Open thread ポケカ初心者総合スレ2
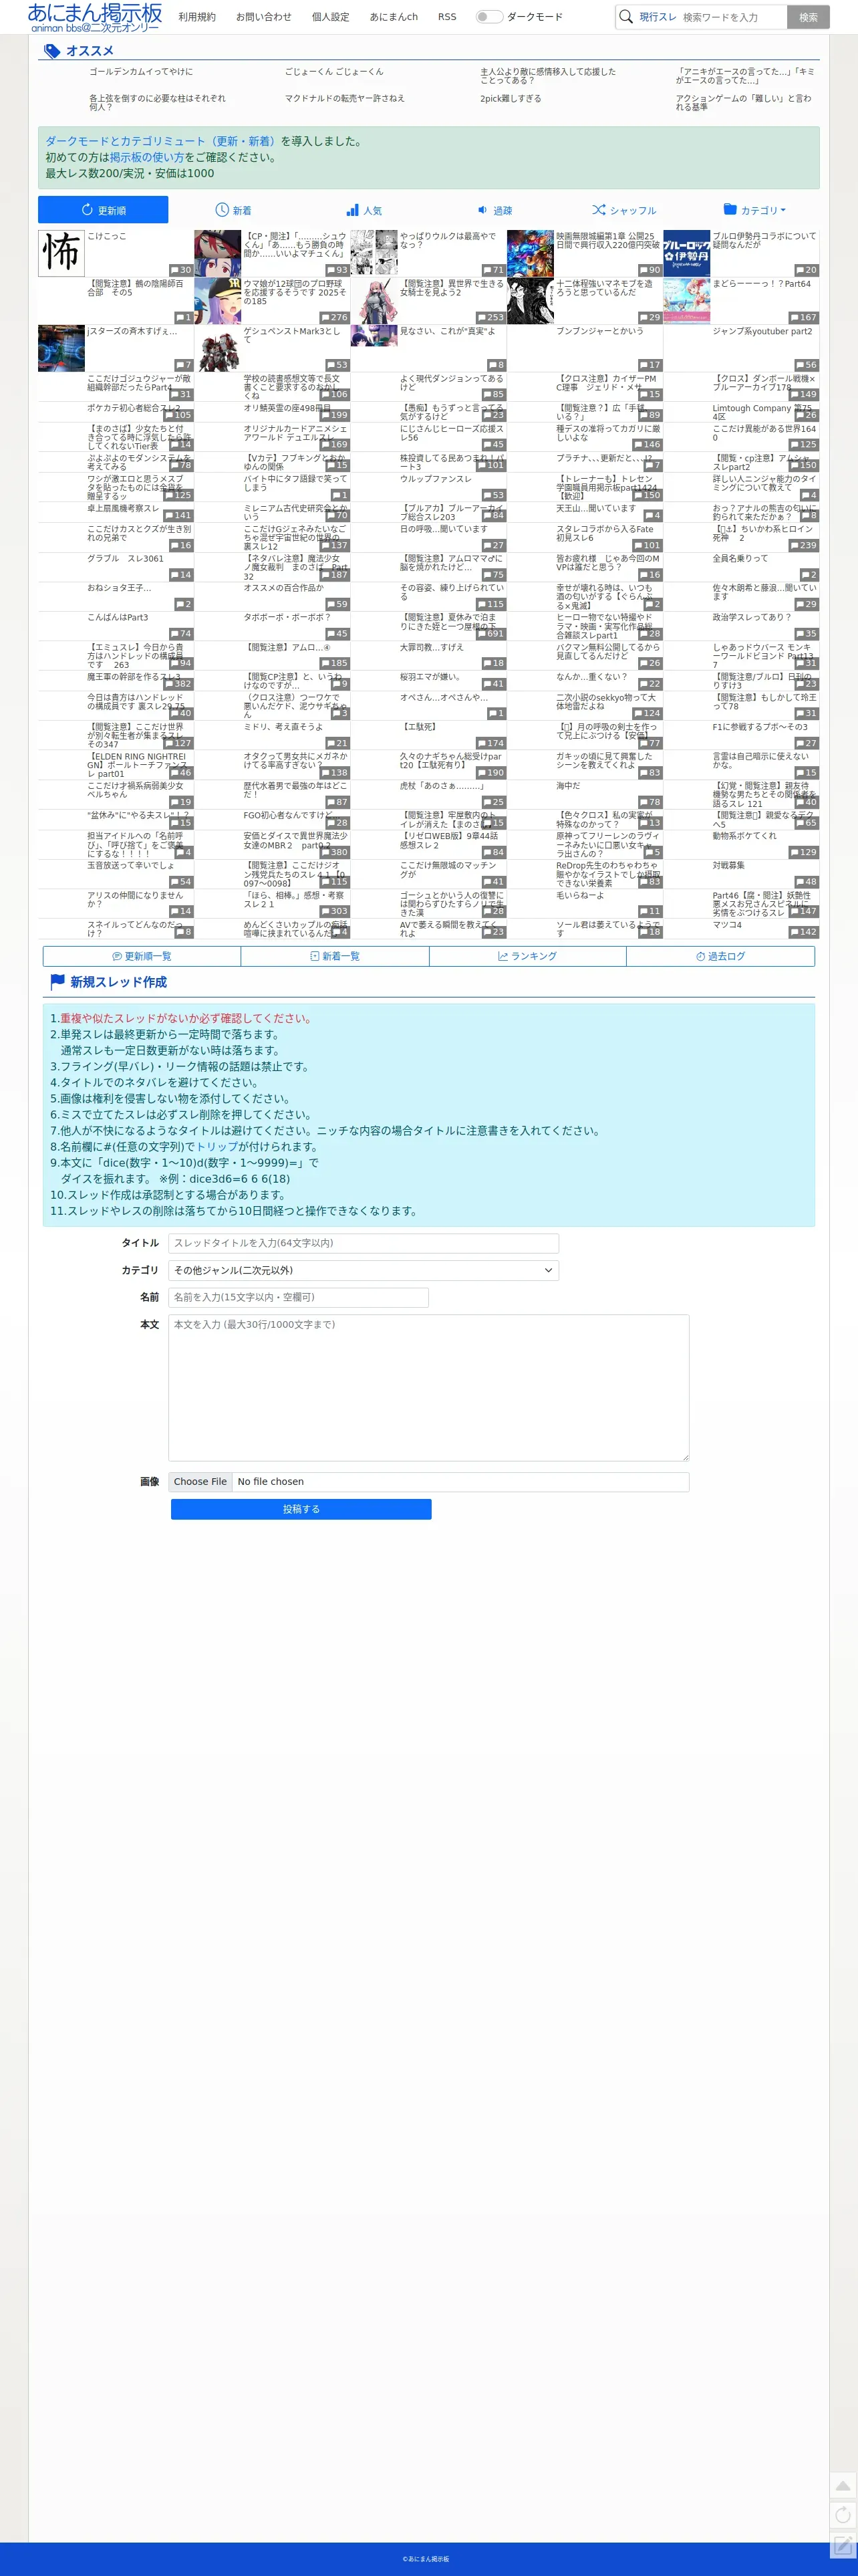The width and height of the screenshot is (858, 2576). (134, 408)
